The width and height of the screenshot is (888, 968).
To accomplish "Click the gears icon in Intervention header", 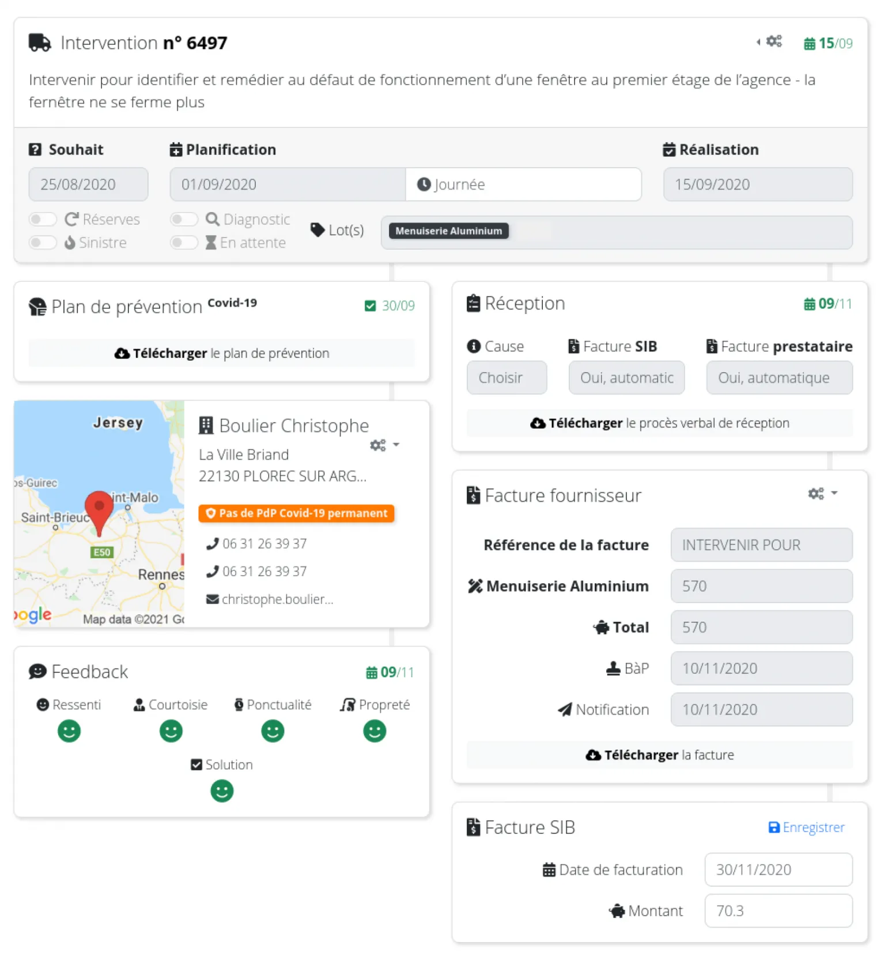I will 773,41.
